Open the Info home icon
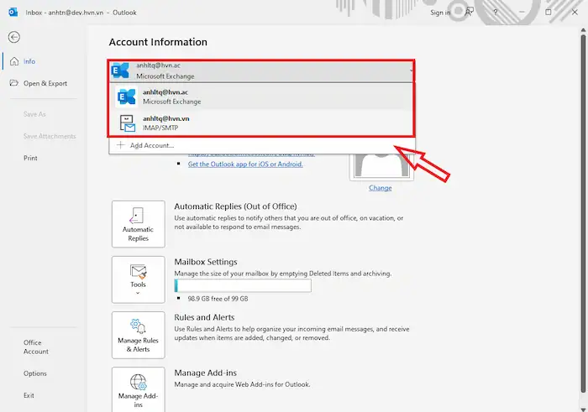 (x=14, y=61)
